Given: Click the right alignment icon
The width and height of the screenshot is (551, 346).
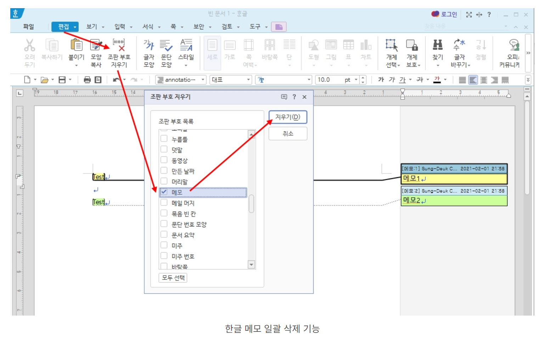Looking at the screenshot, I should coord(494,80).
